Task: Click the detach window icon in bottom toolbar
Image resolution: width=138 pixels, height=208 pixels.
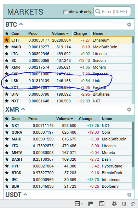Action: coord(133,204)
